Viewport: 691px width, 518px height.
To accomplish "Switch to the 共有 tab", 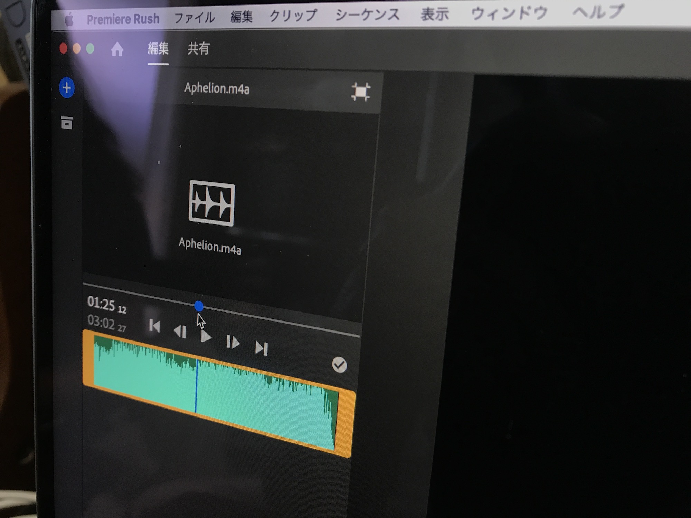I will click(198, 49).
